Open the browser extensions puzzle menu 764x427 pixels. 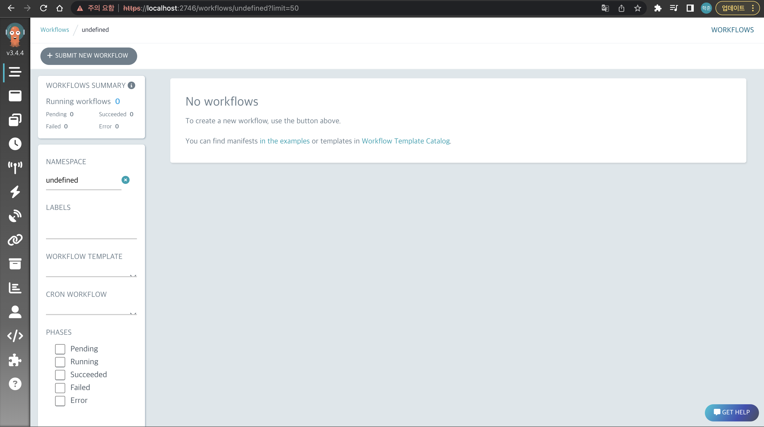point(658,8)
